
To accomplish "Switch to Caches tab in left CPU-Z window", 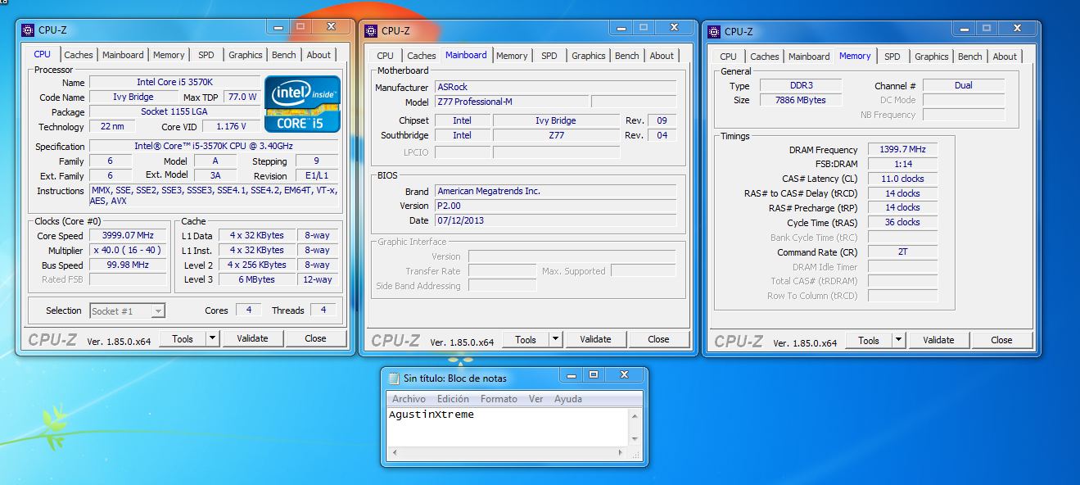I will 79,55.
